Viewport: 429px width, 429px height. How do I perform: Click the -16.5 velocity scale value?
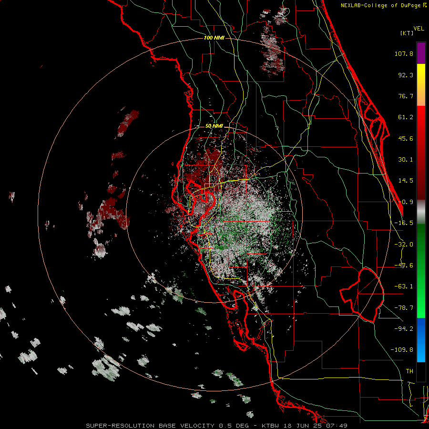pyautogui.click(x=404, y=223)
